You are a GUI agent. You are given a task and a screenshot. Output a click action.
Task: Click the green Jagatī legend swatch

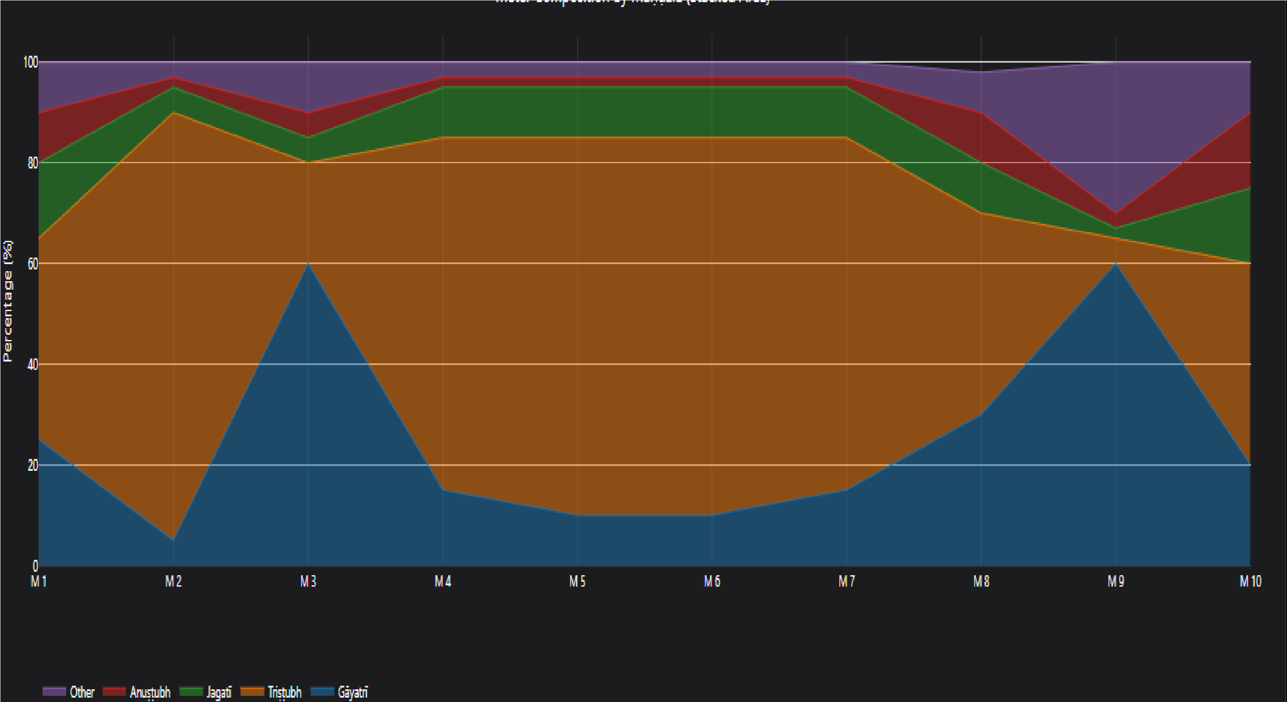[191, 691]
